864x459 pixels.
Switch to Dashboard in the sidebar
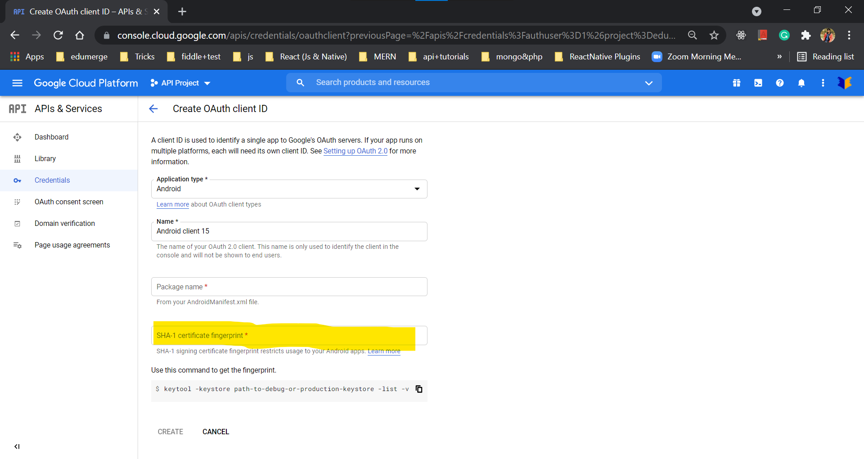pyautogui.click(x=51, y=137)
